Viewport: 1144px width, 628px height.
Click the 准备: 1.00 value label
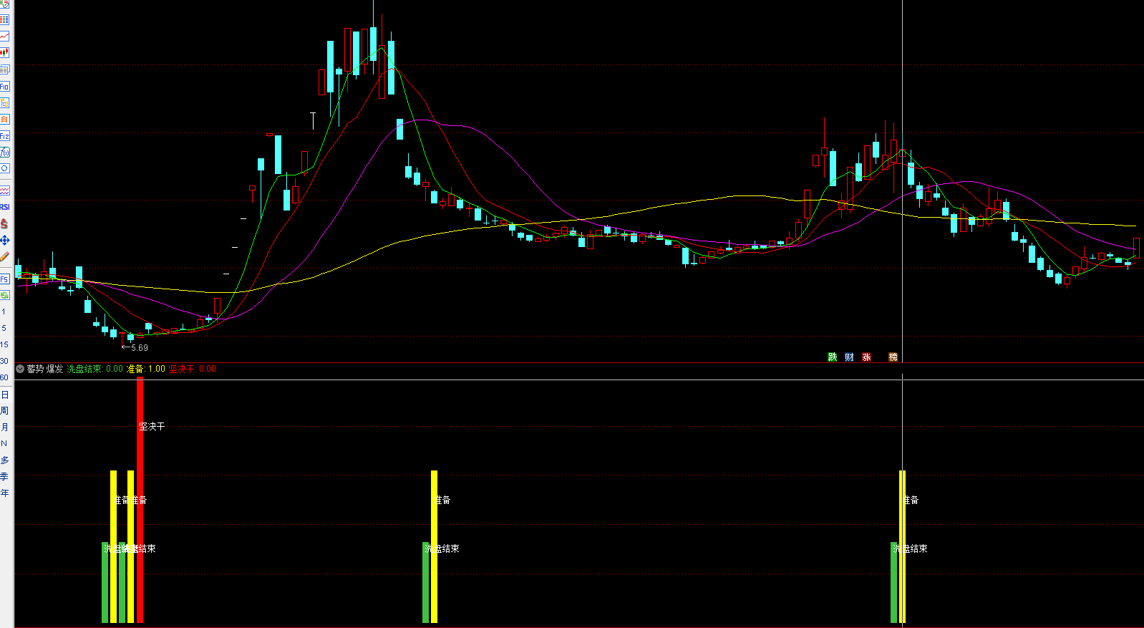click(x=146, y=369)
